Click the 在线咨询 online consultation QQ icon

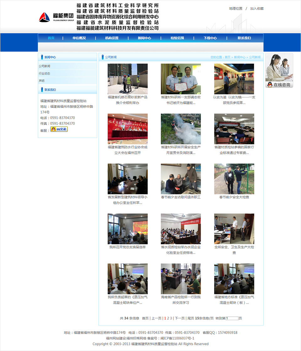279,85
